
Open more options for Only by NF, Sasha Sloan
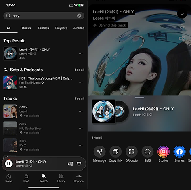(x=81, y=128)
